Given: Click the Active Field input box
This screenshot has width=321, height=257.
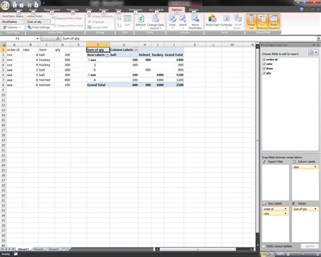Looking at the screenshot, I should (39, 22).
